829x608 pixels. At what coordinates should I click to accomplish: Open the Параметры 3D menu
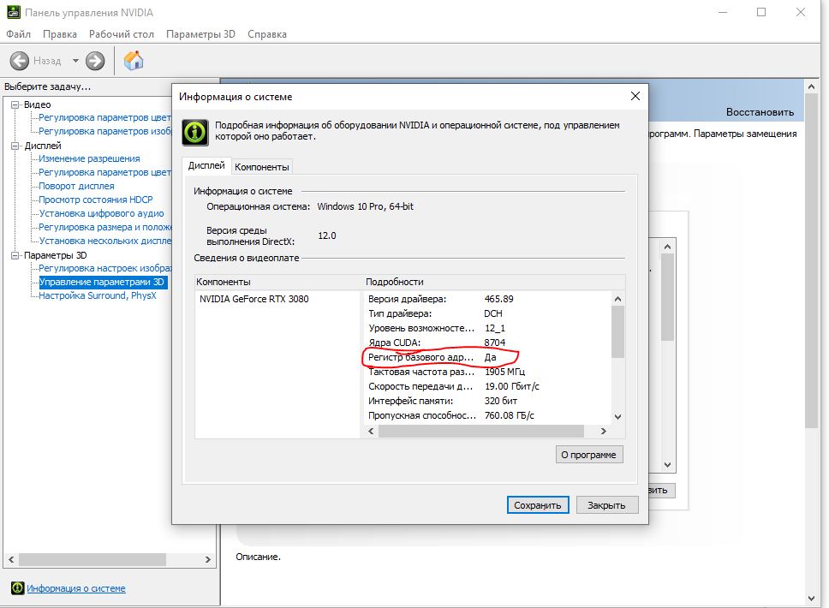click(x=200, y=34)
